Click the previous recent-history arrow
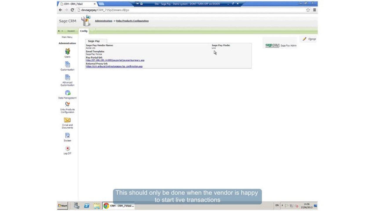This screenshot has height=211, width=375. point(59,31)
